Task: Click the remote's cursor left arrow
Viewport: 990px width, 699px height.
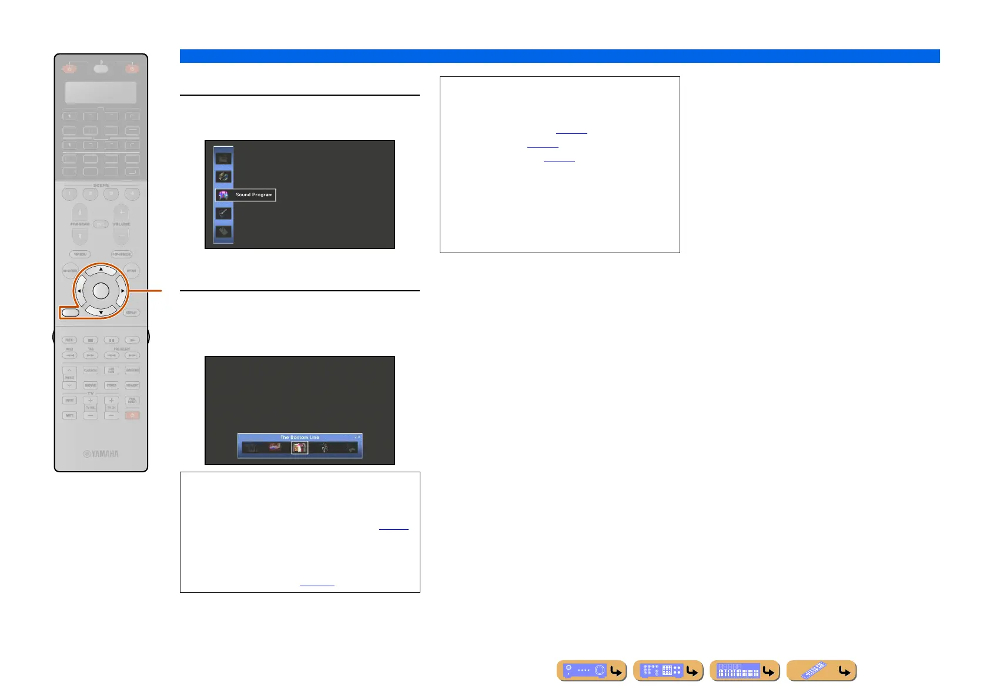Action: [x=79, y=291]
